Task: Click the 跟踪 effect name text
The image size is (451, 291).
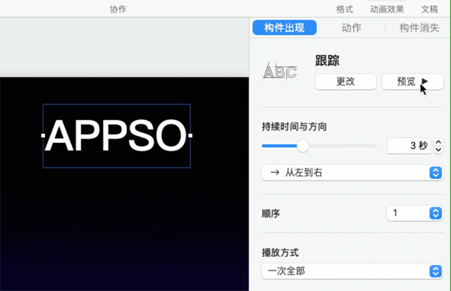Action: 327,61
